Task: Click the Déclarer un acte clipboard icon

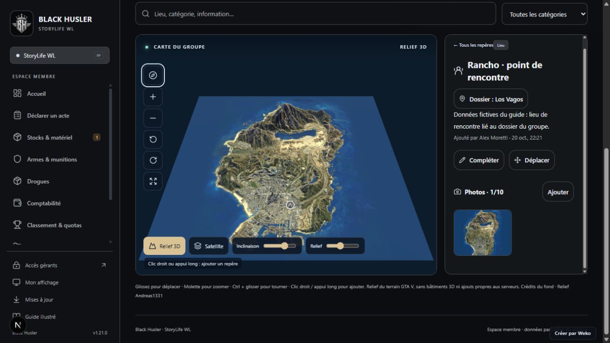Action: [17, 116]
